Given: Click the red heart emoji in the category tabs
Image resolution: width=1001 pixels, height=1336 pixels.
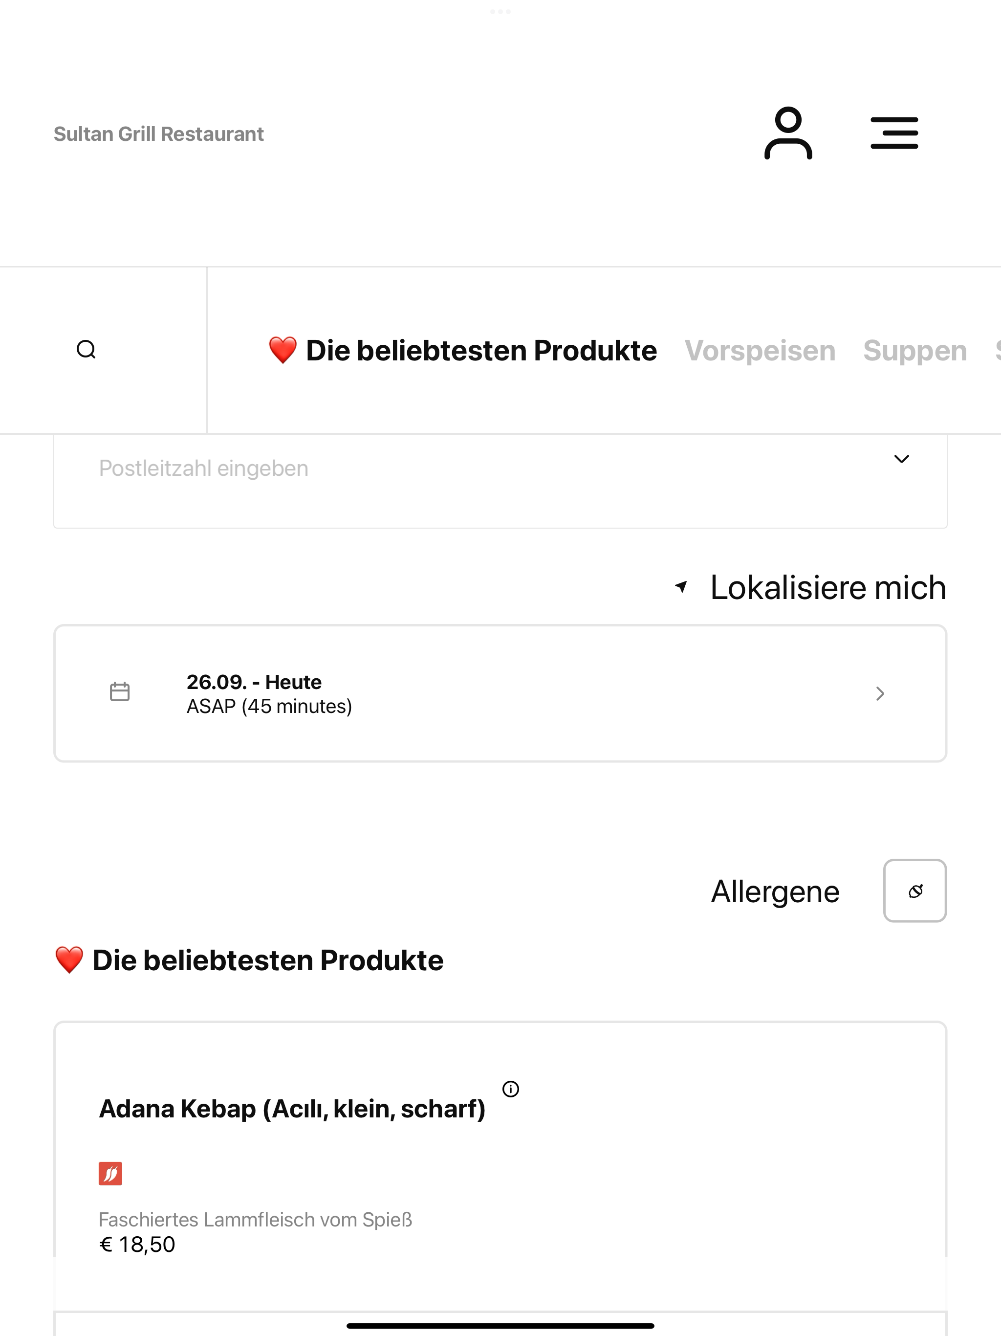Looking at the screenshot, I should 283,350.
